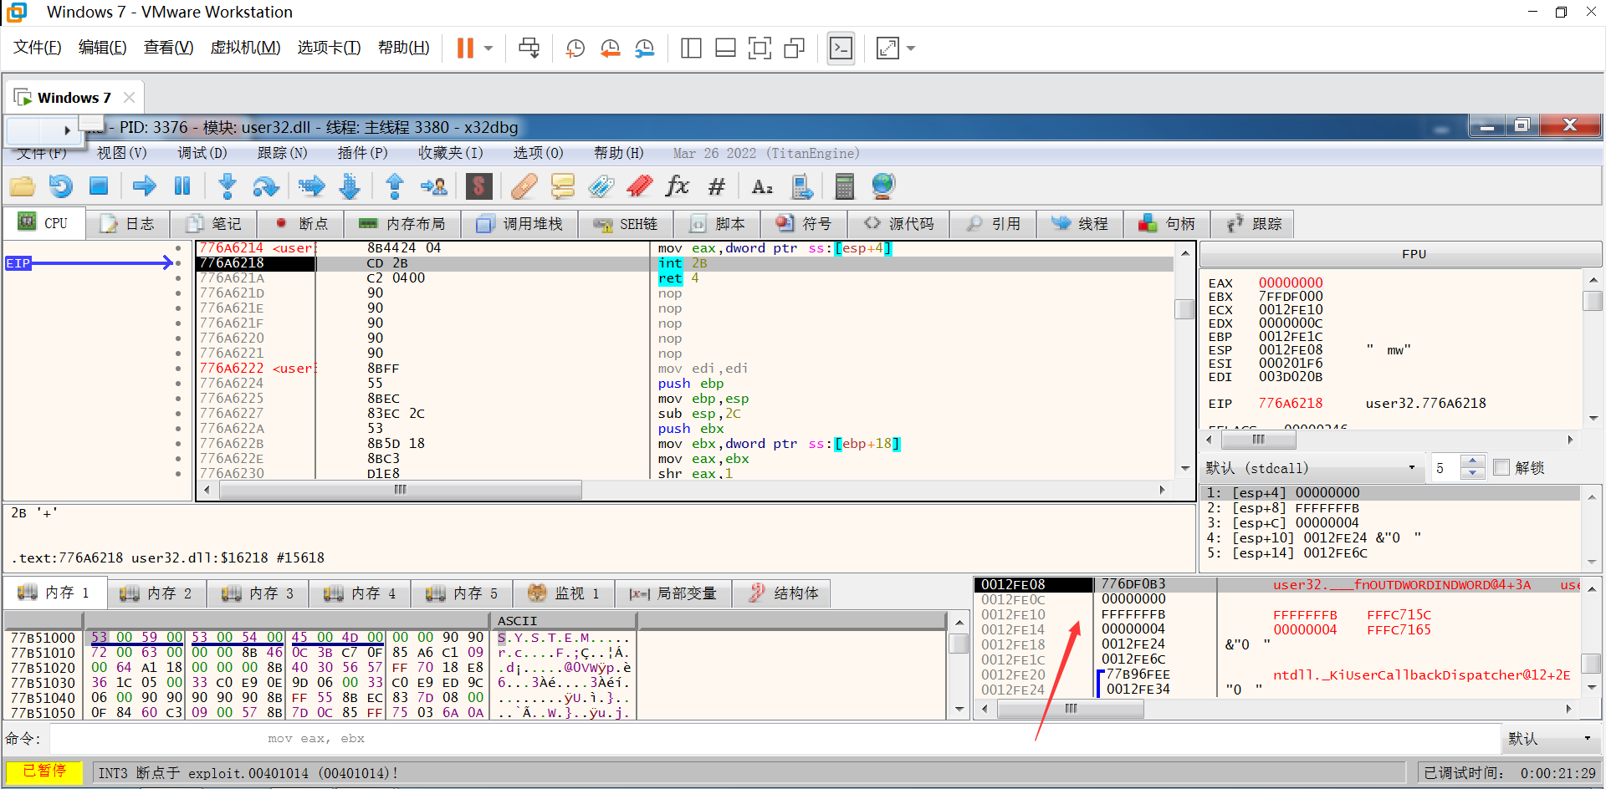Click the 已暂停 status label
Screen dimensions: 1606x789
point(44,771)
